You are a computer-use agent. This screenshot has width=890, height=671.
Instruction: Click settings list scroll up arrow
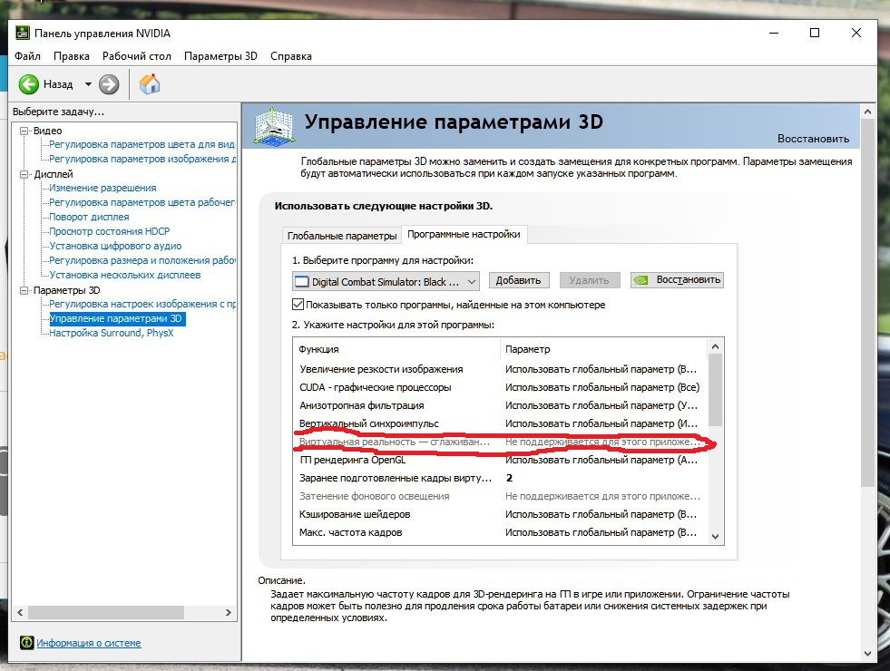point(715,346)
